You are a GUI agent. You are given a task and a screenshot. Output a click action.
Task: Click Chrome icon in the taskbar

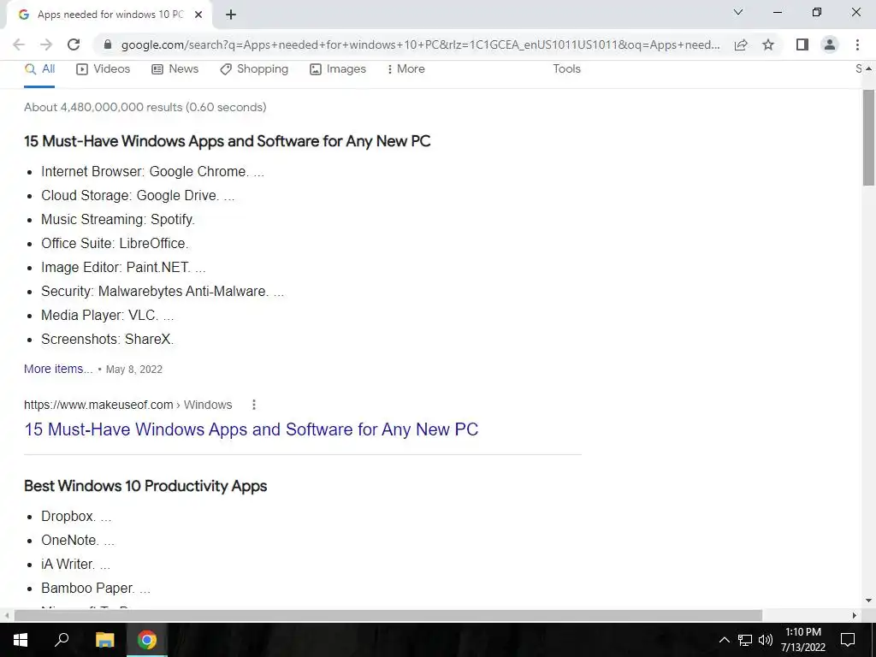[147, 640]
